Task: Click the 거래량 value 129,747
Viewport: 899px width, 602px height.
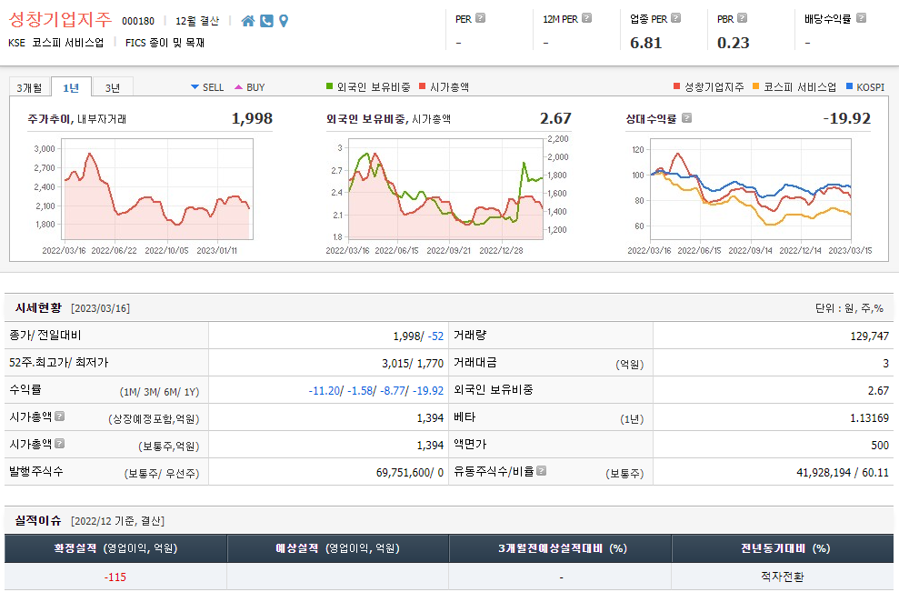Action: click(869, 336)
